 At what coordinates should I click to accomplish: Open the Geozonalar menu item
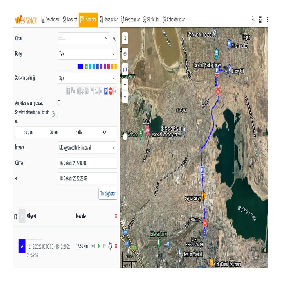(130, 20)
